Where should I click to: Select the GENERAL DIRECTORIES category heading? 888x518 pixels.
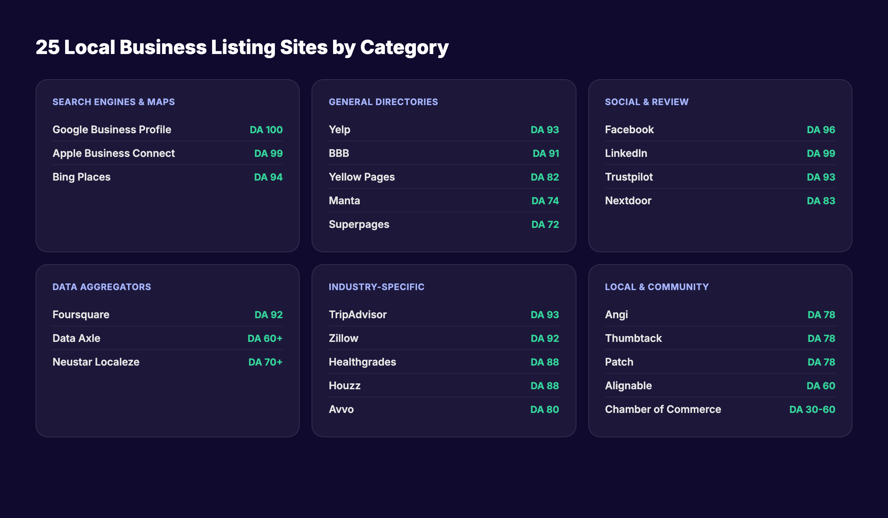tap(383, 102)
